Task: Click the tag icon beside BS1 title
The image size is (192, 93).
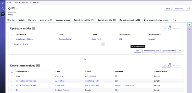Action: pos(18,9)
